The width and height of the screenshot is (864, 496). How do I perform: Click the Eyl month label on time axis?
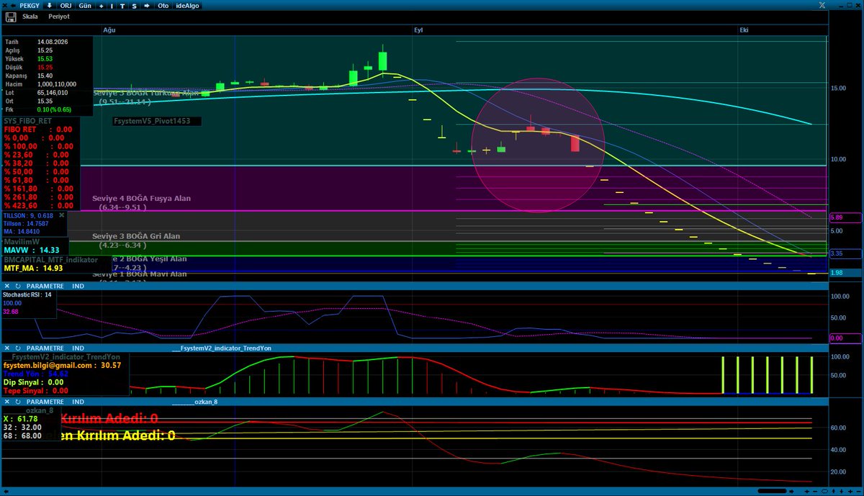pyautogui.click(x=419, y=30)
